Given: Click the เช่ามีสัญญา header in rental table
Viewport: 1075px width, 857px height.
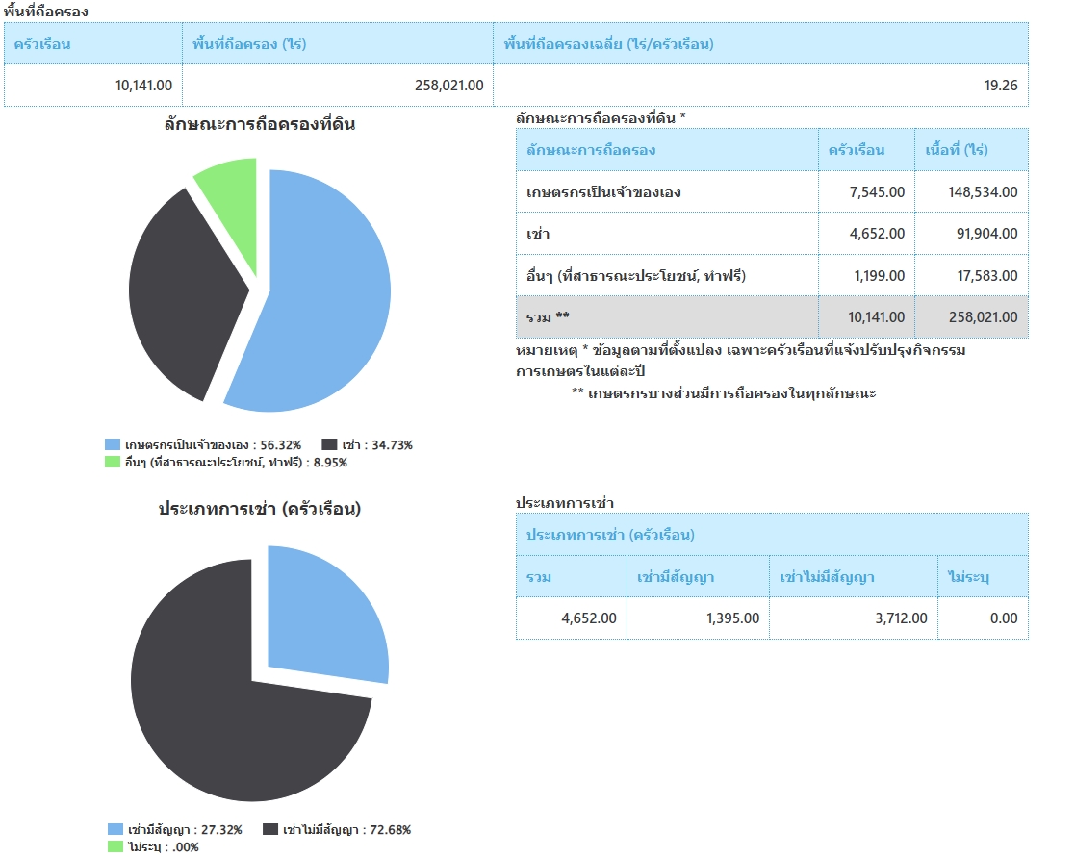Looking at the screenshot, I should (x=676, y=577).
